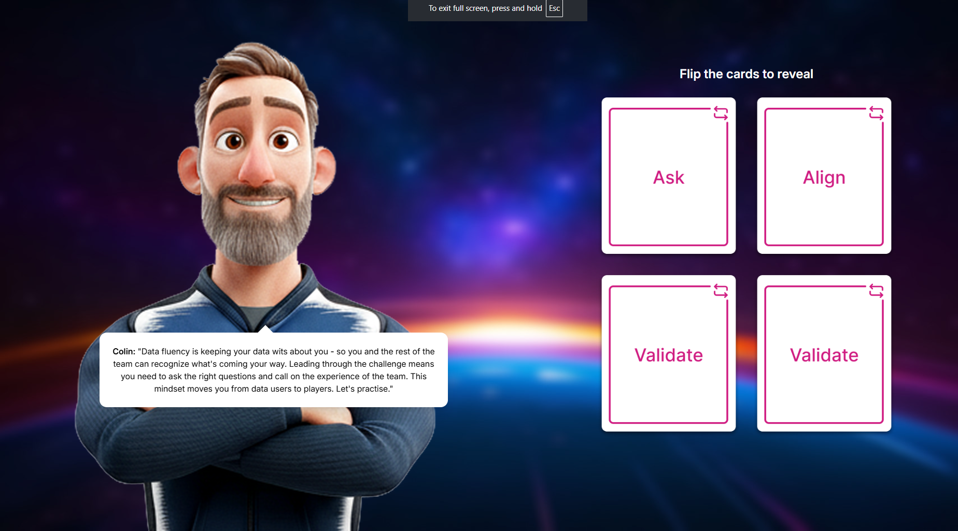Flip the Ask card by its label
The image size is (958, 531).
click(x=668, y=178)
